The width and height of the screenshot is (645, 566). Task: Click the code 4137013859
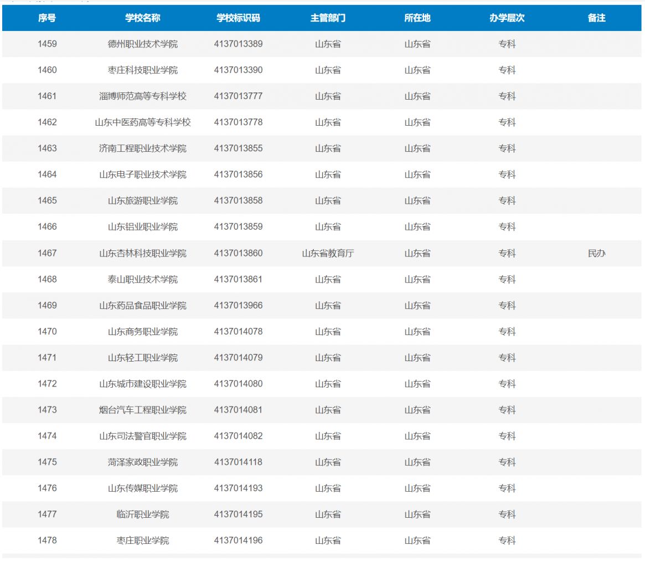tap(238, 227)
